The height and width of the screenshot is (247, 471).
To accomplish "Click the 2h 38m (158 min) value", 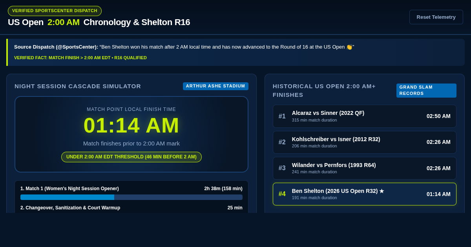I will tap(223, 189).
